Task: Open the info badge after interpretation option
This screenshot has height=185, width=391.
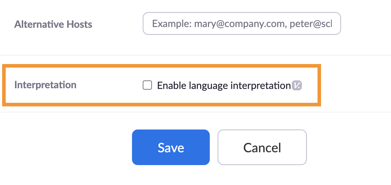Action: (x=297, y=85)
